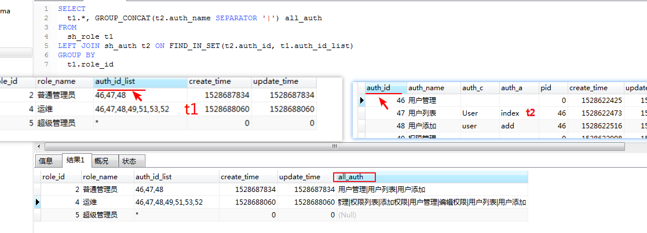647x233 pixels.
Task: Click the auth_name column header
Action: pyautogui.click(x=426, y=88)
